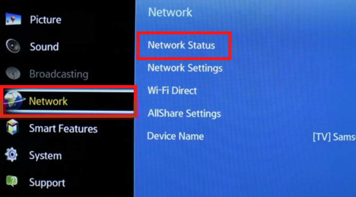Open Network Status
Image resolution: width=356 pixels, height=197 pixels.
click(x=181, y=45)
